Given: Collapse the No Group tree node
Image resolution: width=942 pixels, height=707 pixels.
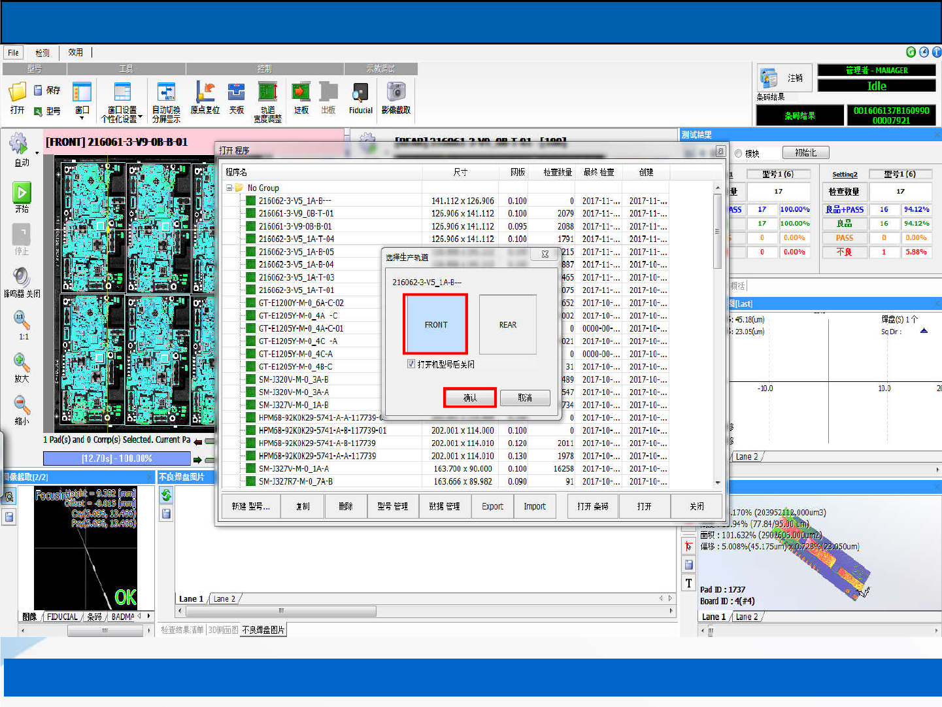Looking at the screenshot, I should click(x=229, y=188).
